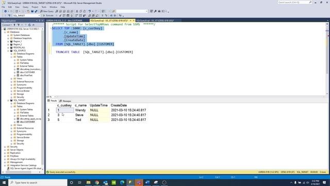Click the Windows taskbar search box
Image resolution: width=330 pixels, height=186 pixels.
tap(38, 182)
